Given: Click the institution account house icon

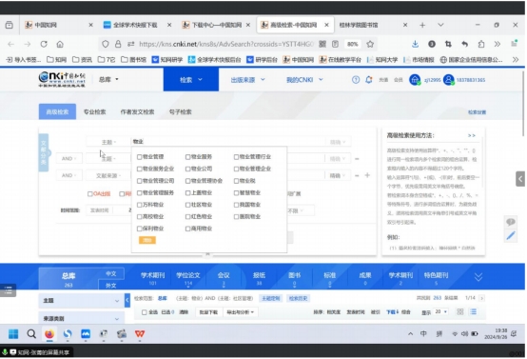Looking at the screenshot, I should click(x=415, y=80).
